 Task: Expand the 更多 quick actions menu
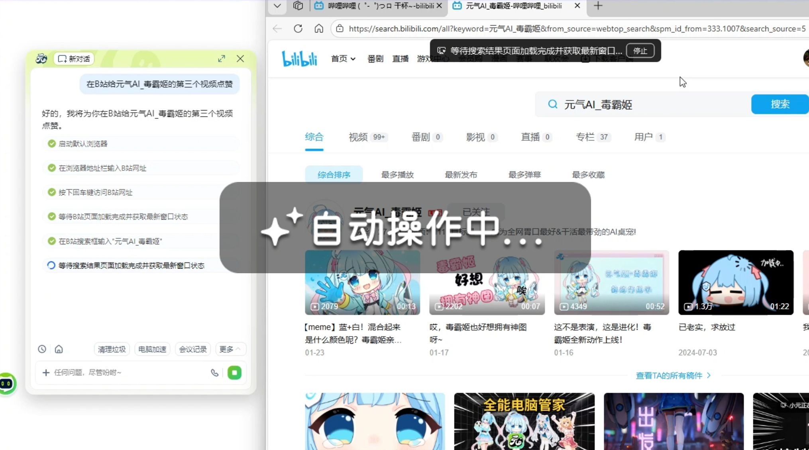[x=230, y=349]
